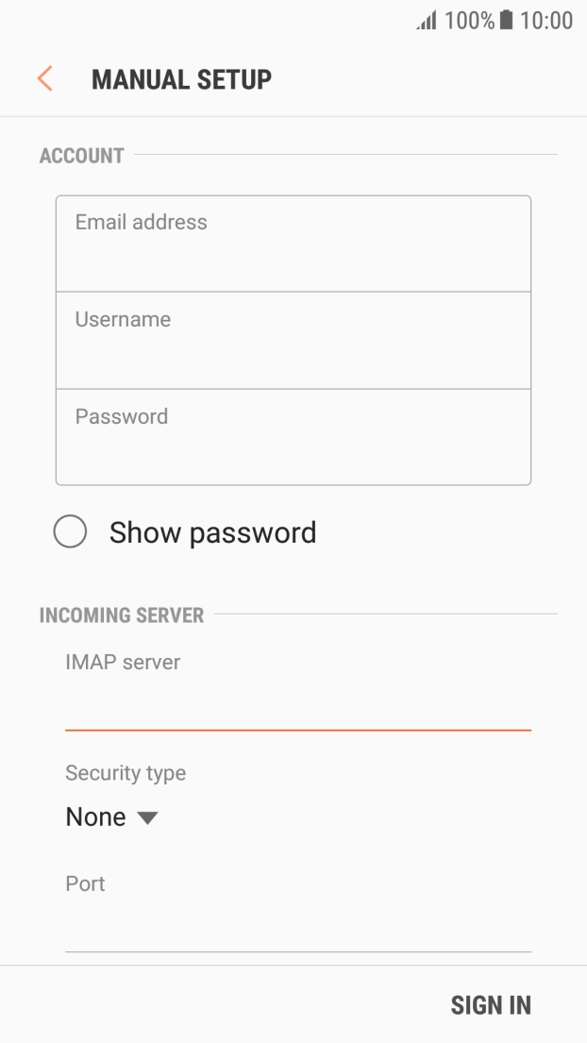587x1043 pixels.
Task: Select the 100% battery percentage
Action: pos(467,20)
